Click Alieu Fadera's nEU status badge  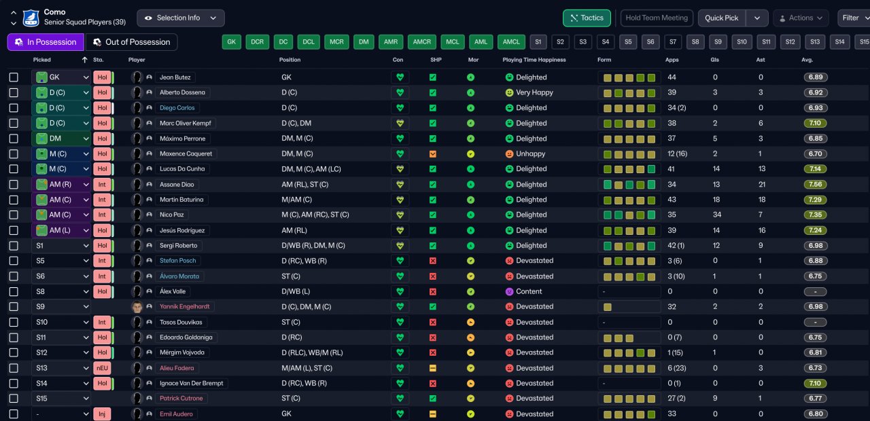101,368
